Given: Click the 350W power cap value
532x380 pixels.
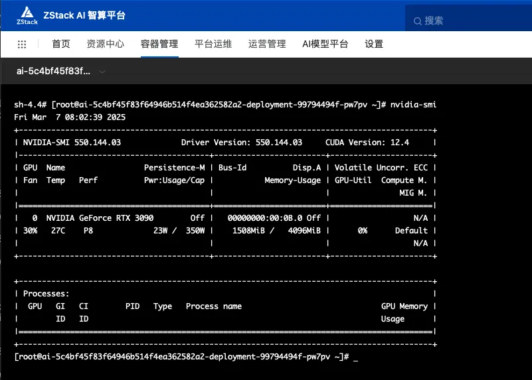Looking at the screenshot, I should (x=195, y=231).
